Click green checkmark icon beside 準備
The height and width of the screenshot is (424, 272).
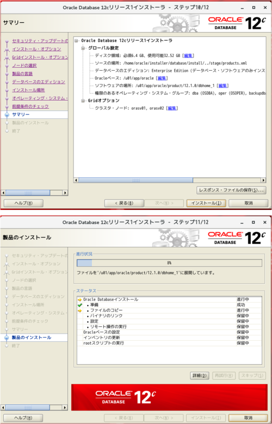pos(79,305)
